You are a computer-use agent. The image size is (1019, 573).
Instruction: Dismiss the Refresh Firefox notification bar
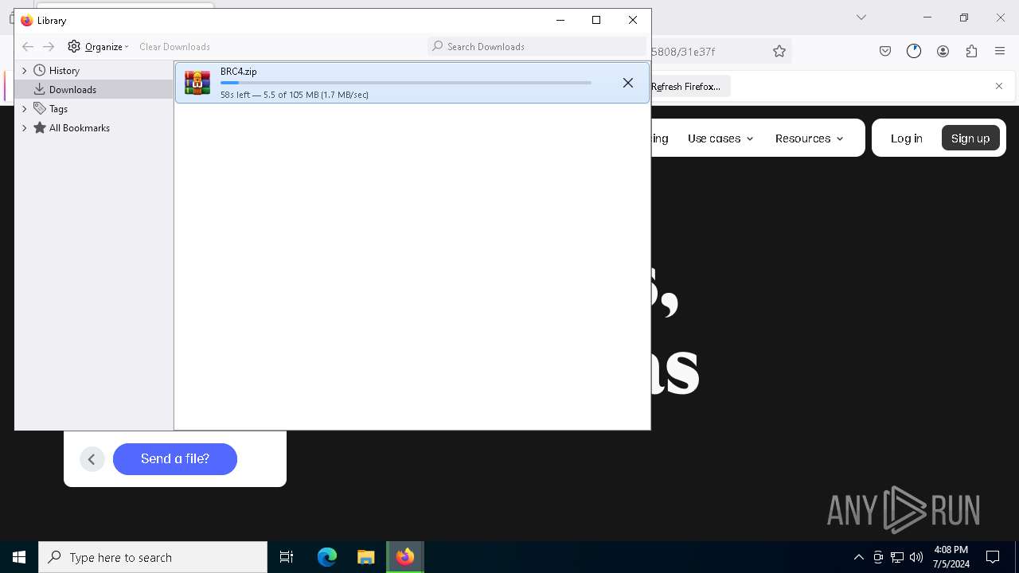click(999, 86)
